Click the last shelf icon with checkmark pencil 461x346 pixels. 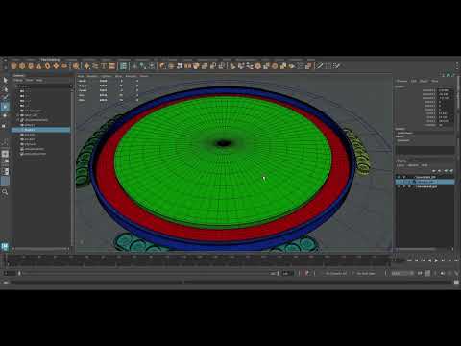336,66
